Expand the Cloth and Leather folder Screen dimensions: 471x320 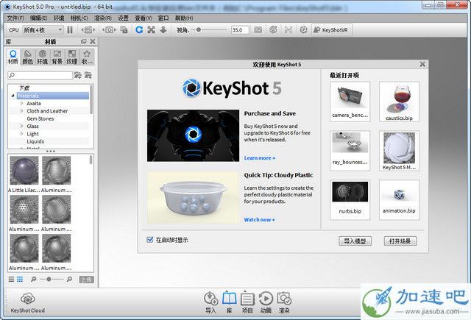click(x=21, y=111)
